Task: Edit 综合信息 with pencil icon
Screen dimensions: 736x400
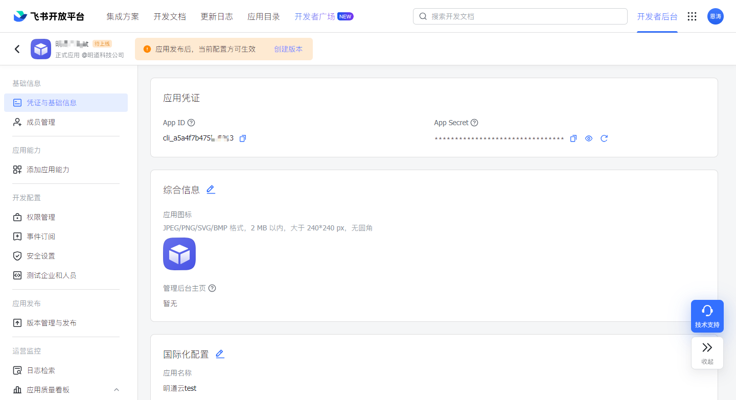Action: [211, 190]
